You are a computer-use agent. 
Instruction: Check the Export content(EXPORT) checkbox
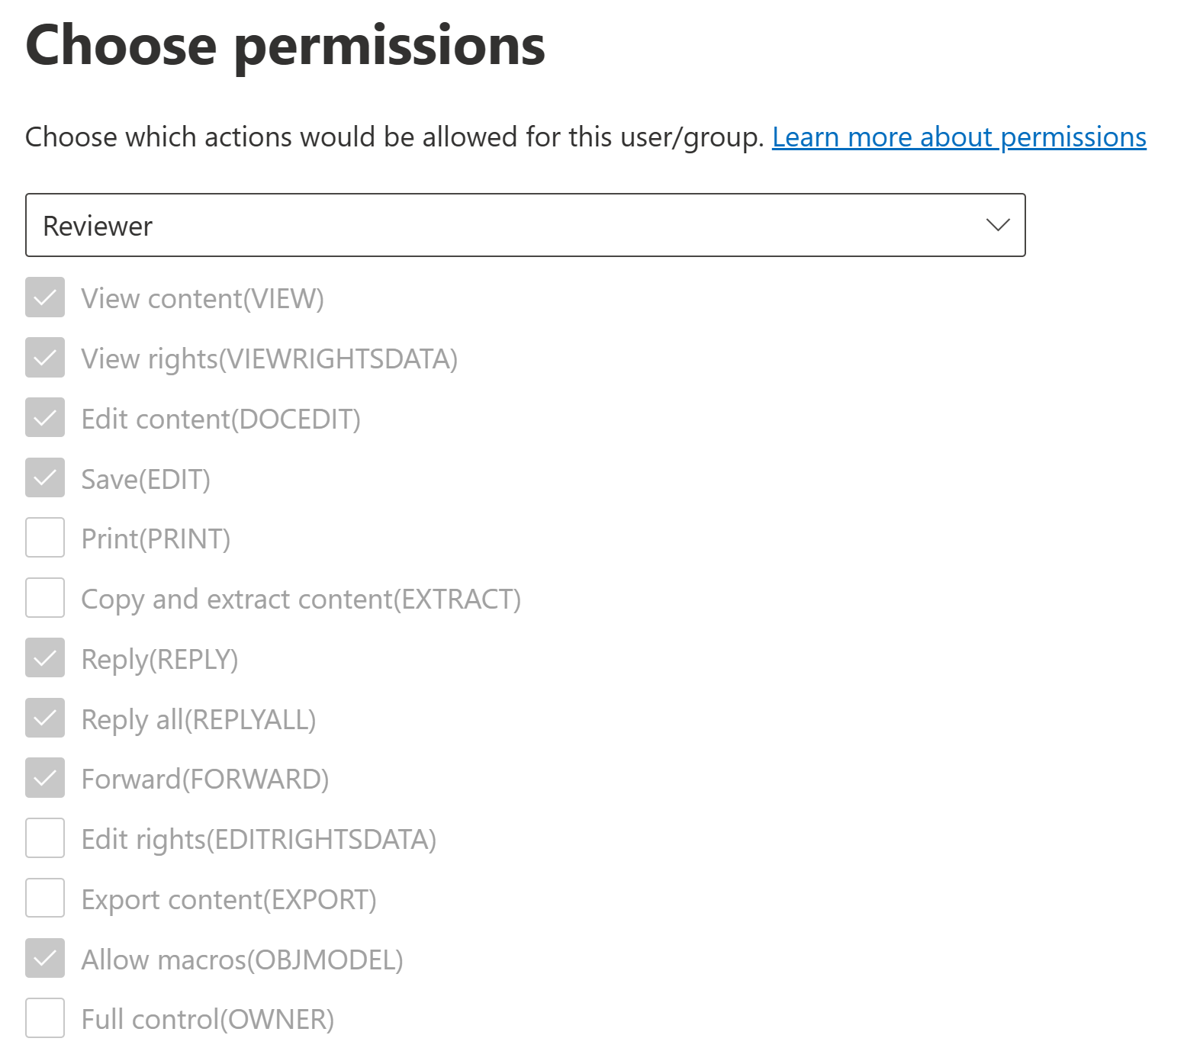(45, 898)
